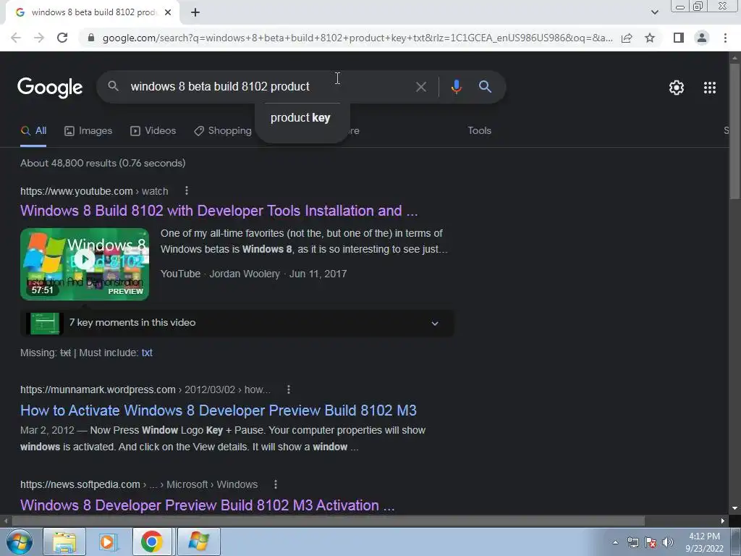Click scroll-down arrow on vertical scrollbar
The height and width of the screenshot is (556, 741).
click(734, 508)
